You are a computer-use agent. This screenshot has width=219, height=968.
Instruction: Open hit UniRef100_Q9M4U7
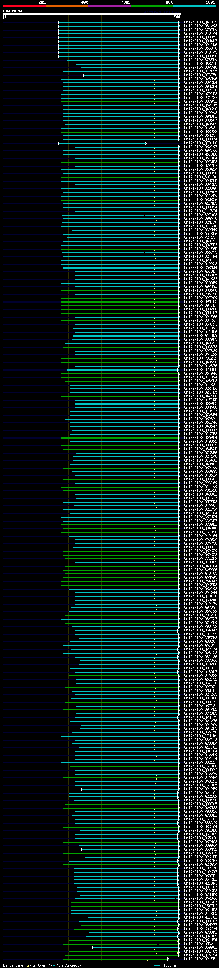coord(201,41)
